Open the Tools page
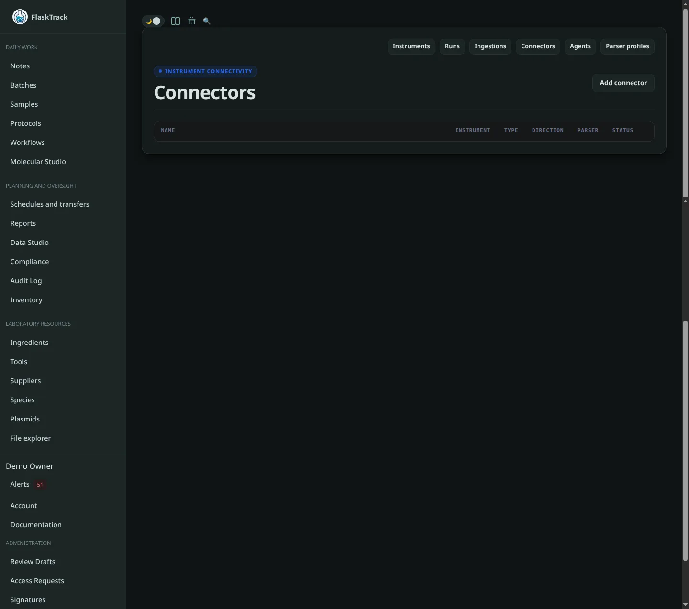 point(63,362)
